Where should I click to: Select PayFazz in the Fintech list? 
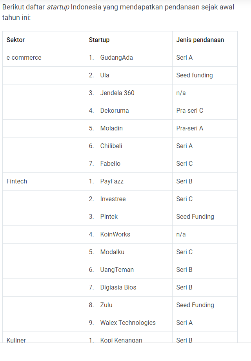coord(112,181)
